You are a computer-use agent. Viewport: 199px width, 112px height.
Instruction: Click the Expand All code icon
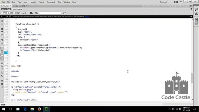click(x=2, y=35)
